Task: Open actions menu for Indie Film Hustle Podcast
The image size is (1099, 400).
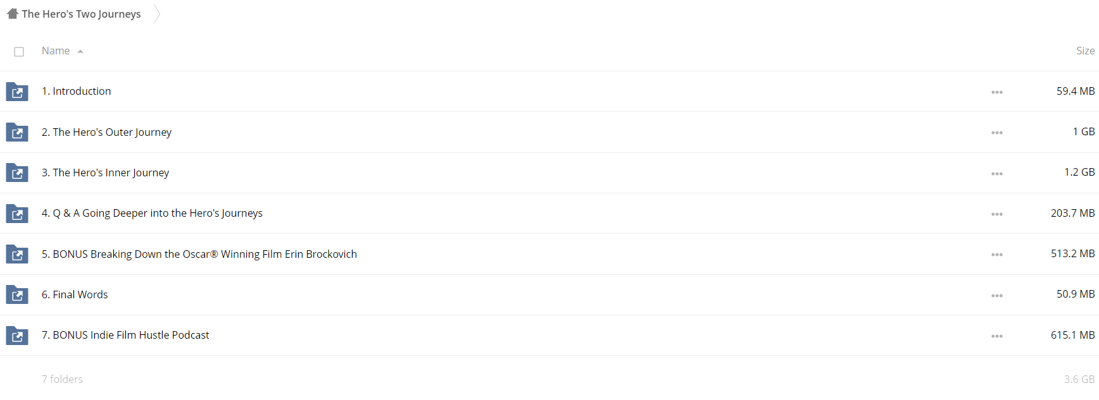Action: point(997,336)
